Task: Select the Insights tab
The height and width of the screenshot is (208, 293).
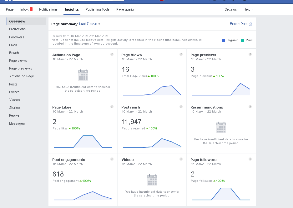Action: pyautogui.click(x=72, y=9)
